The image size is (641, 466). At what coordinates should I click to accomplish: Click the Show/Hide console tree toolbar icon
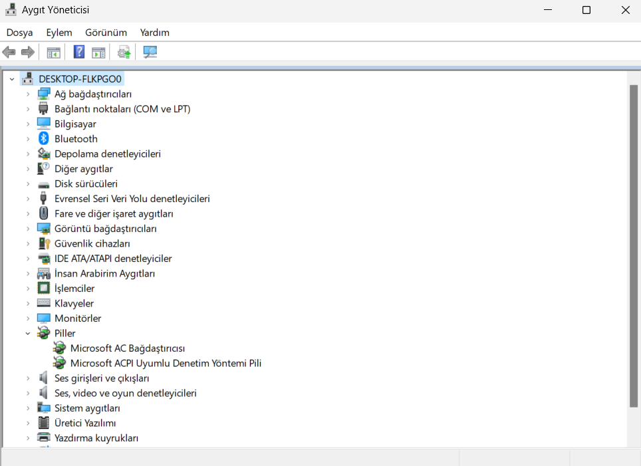54,53
